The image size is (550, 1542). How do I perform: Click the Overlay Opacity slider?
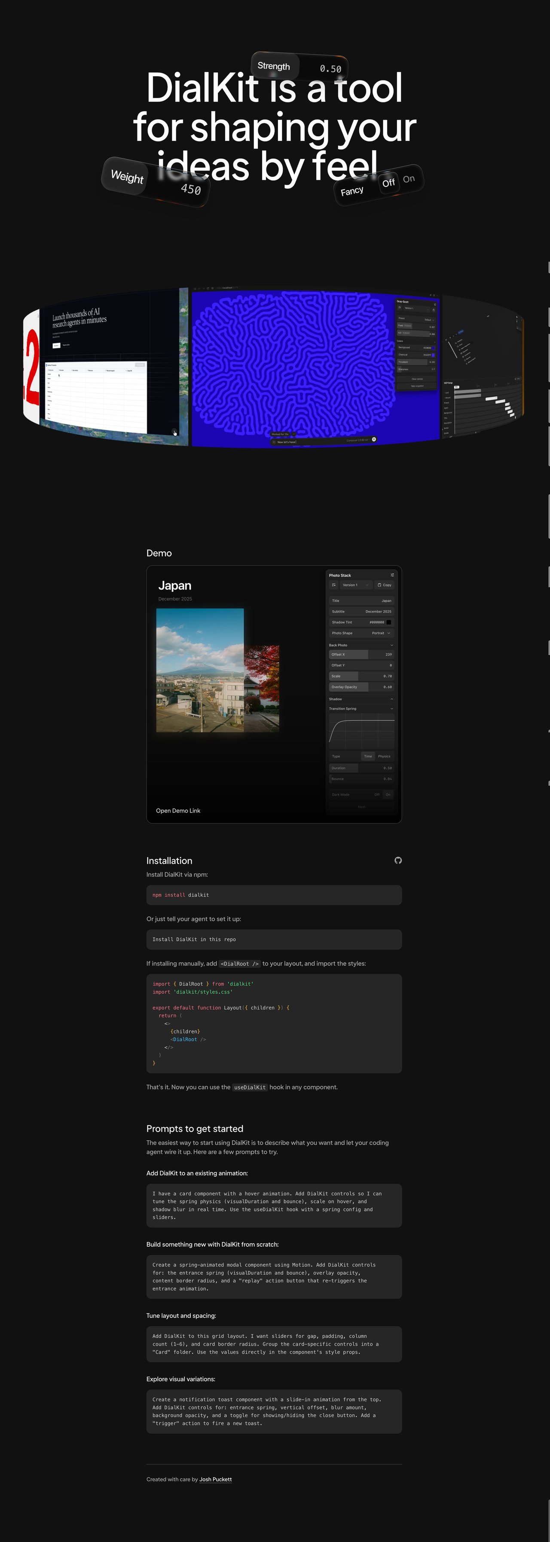pyautogui.click(x=362, y=686)
